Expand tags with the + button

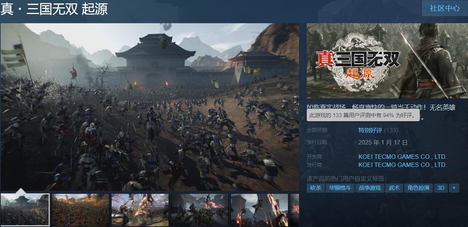point(454,188)
